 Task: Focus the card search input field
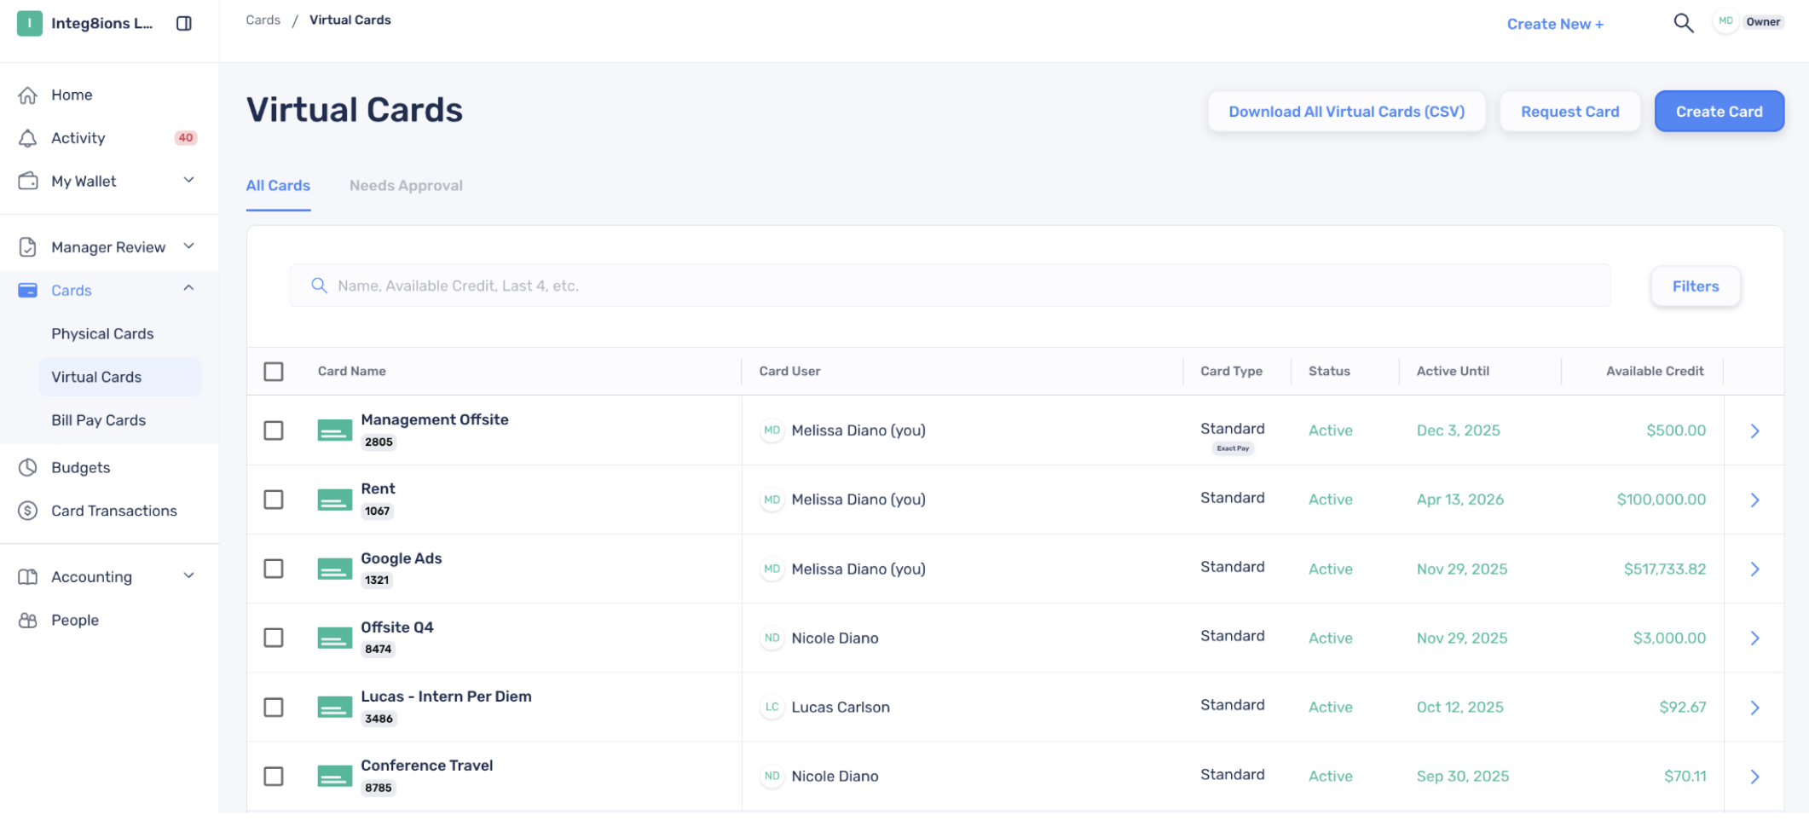[950, 286]
